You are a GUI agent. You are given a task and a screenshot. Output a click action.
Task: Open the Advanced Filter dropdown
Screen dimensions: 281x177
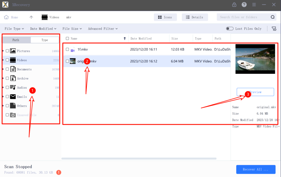103,29
